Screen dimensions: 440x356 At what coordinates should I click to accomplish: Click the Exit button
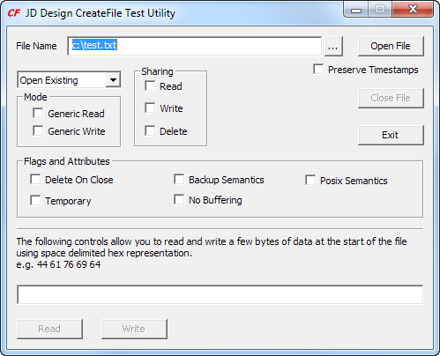pyautogui.click(x=391, y=135)
